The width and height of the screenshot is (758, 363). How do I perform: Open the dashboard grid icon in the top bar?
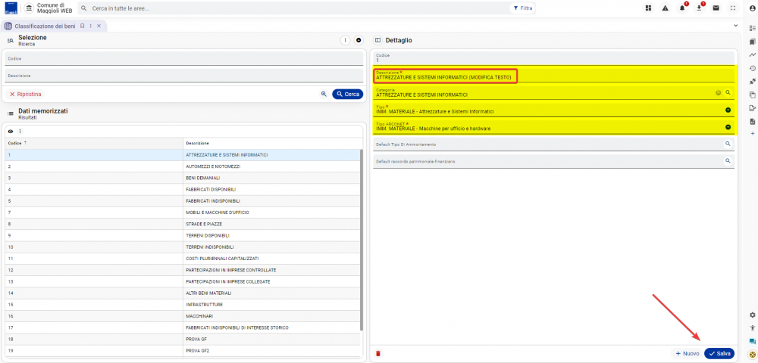pos(648,8)
